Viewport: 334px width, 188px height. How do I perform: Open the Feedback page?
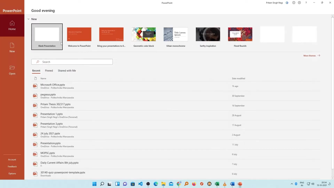(12, 166)
